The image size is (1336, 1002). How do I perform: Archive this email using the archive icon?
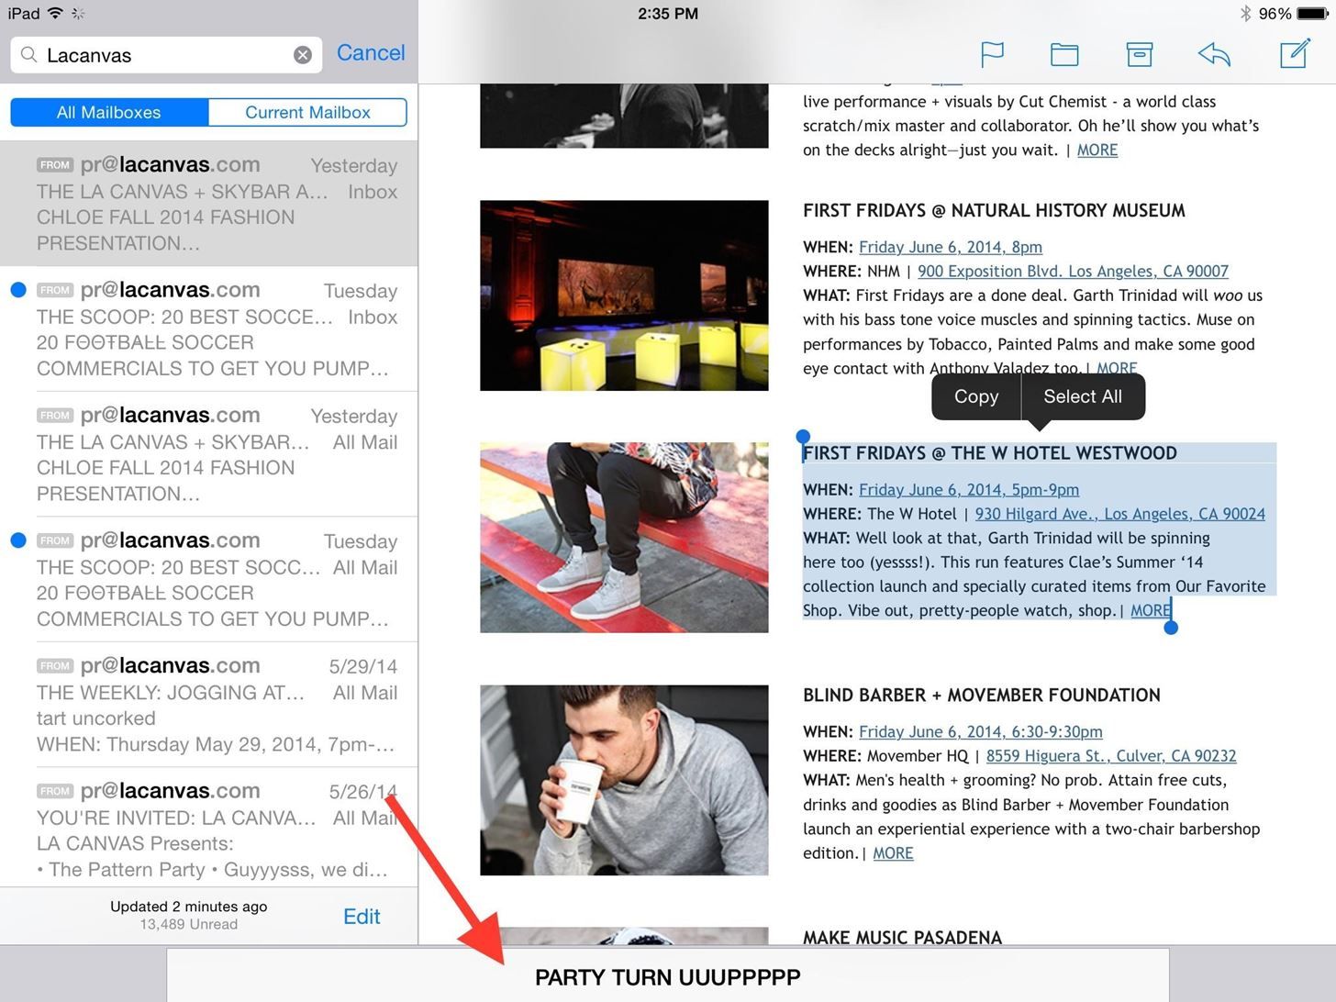pyautogui.click(x=1139, y=54)
